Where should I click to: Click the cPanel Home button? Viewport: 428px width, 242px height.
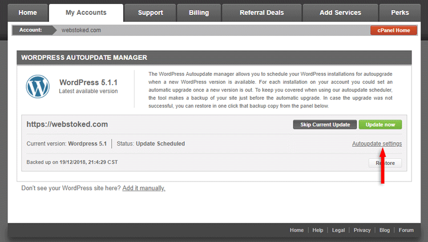(x=394, y=30)
